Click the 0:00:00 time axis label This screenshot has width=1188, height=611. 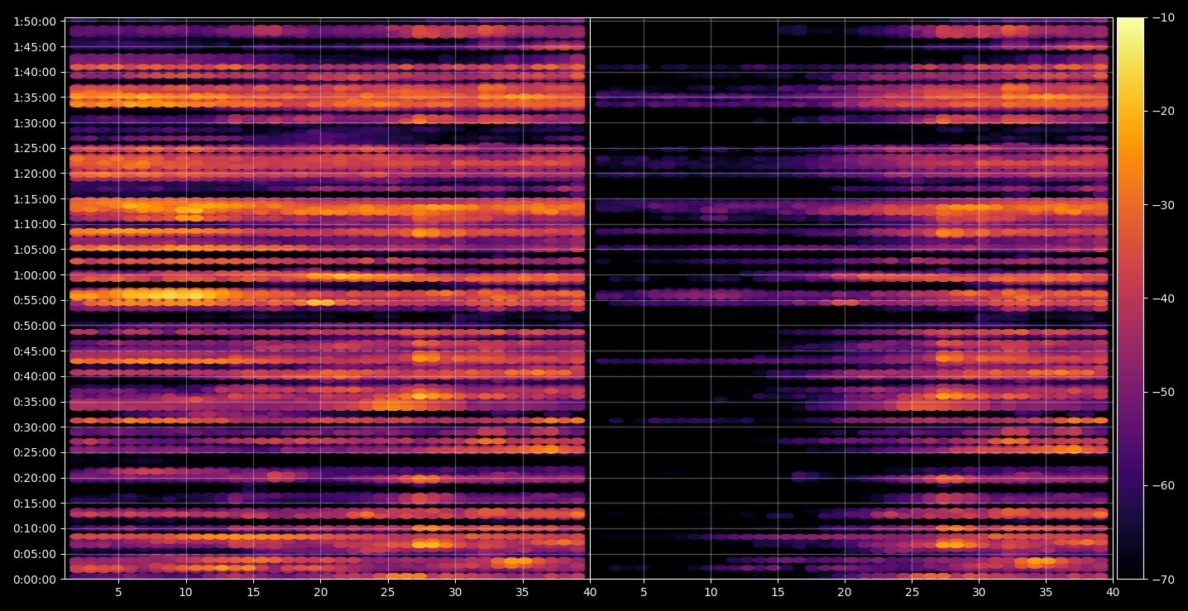pos(36,579)
